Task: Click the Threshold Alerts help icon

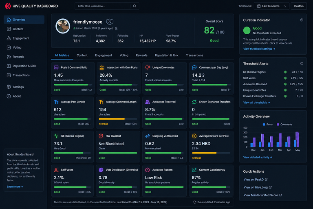Action: click(302, 64)
